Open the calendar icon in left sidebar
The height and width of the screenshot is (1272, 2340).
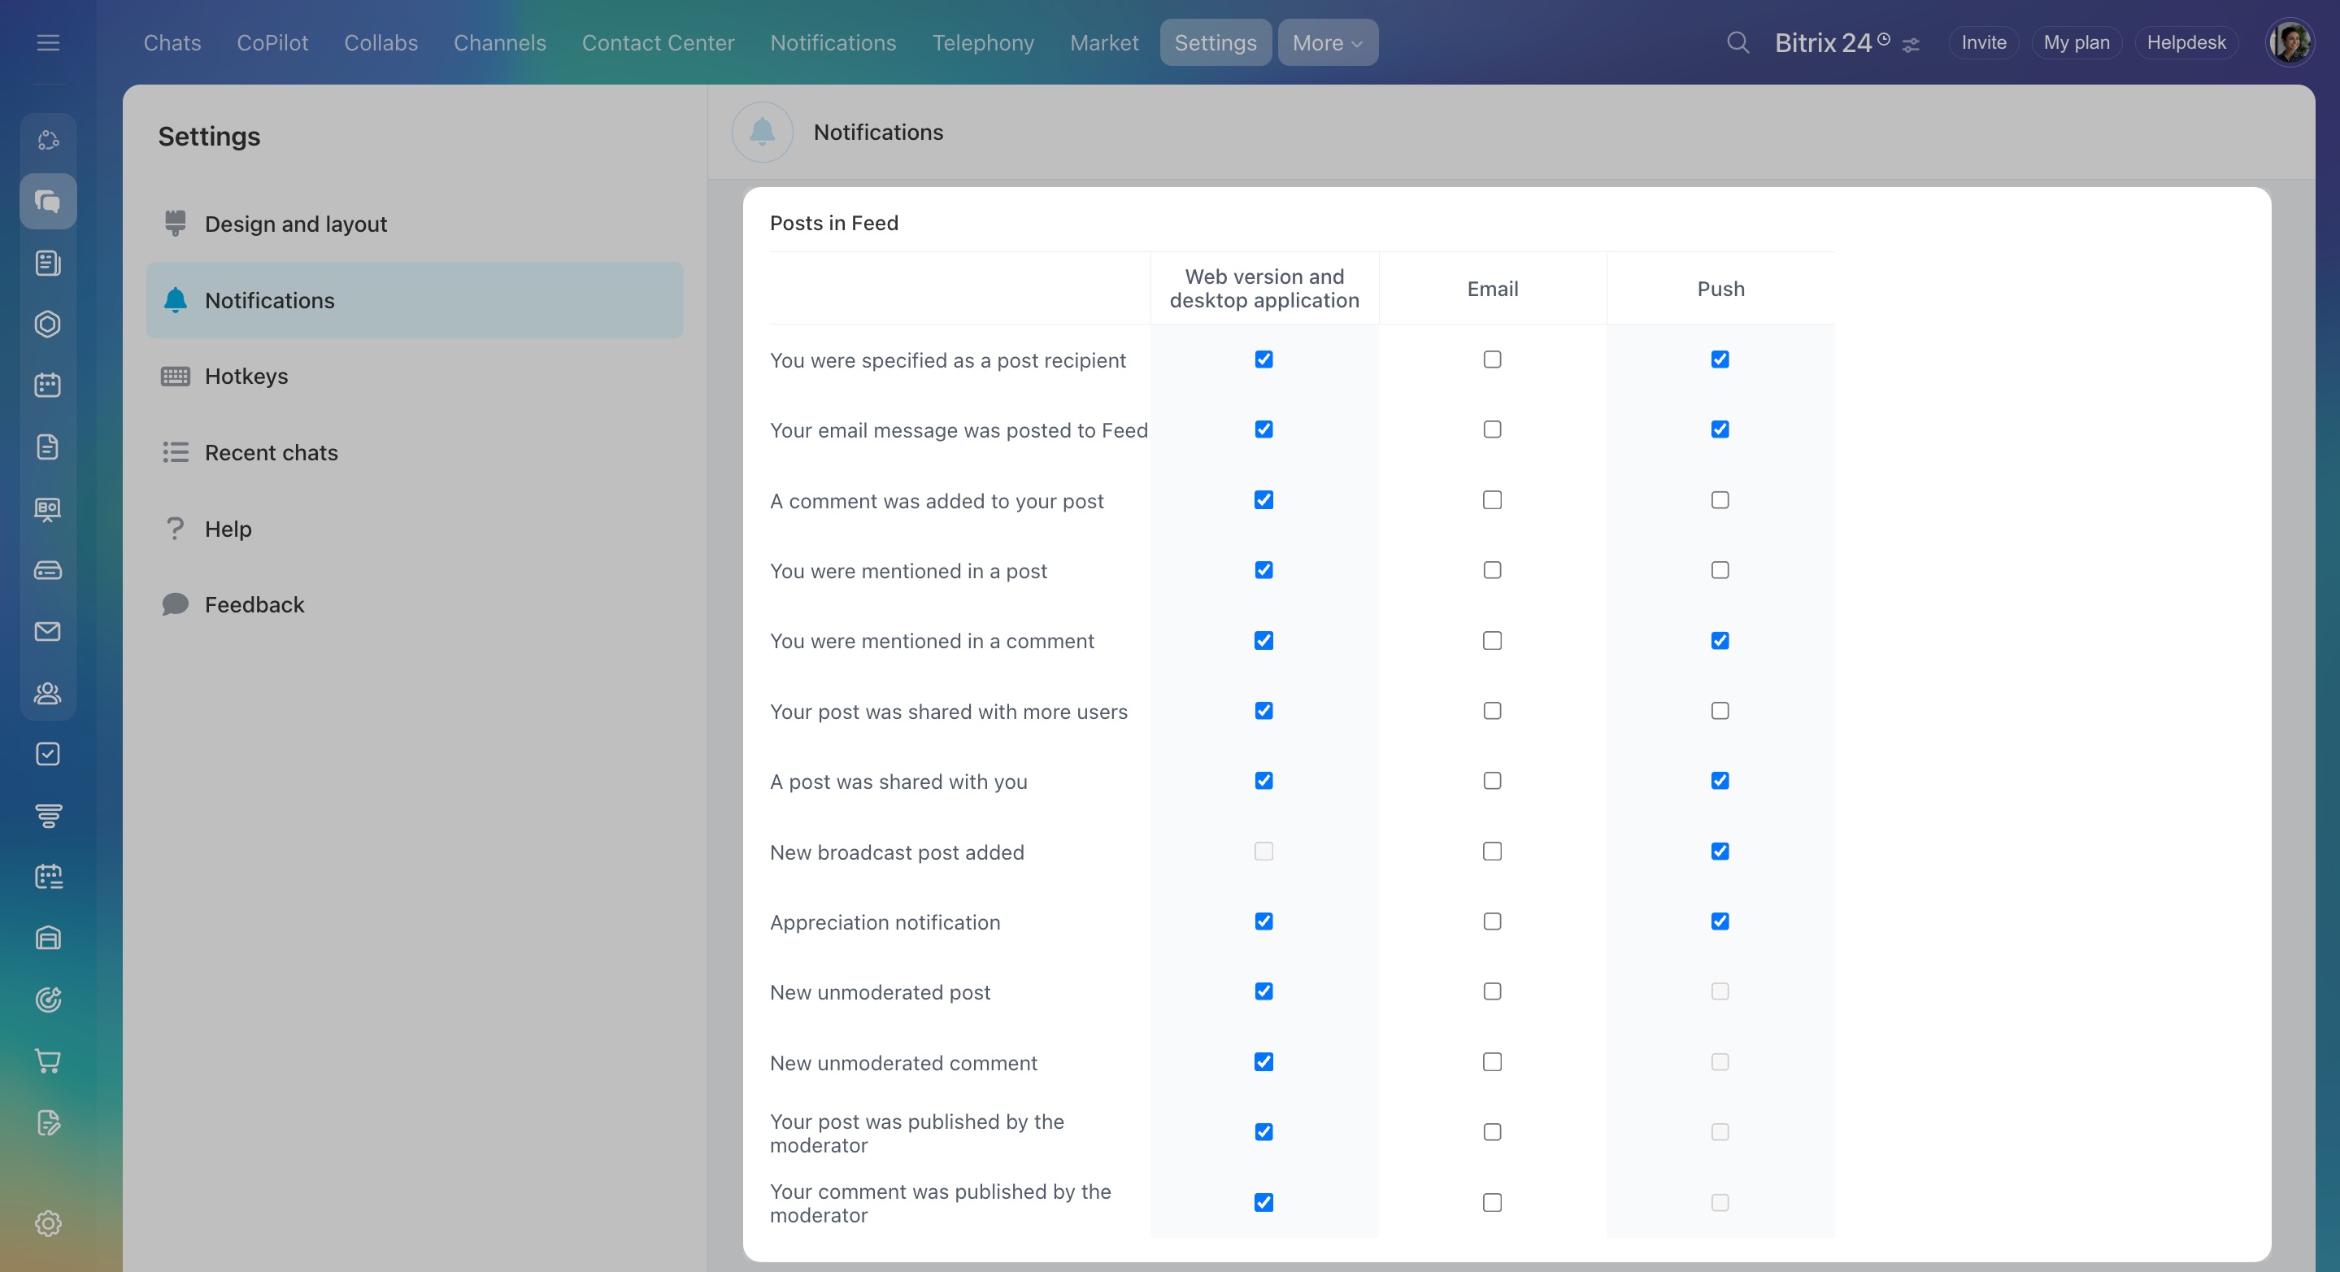(48, 386)
